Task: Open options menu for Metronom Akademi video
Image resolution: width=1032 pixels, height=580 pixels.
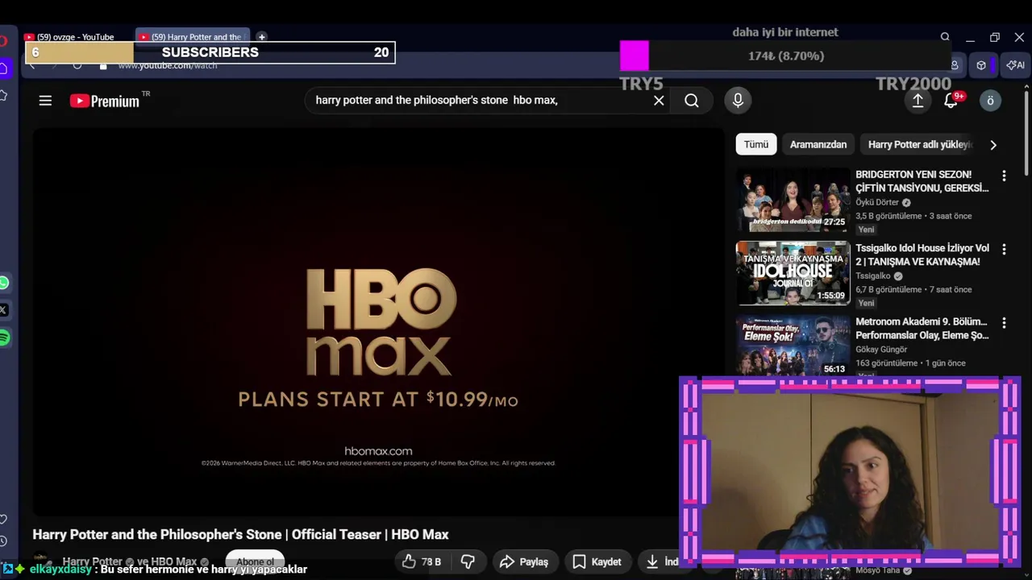Action: coord(1004,323)
